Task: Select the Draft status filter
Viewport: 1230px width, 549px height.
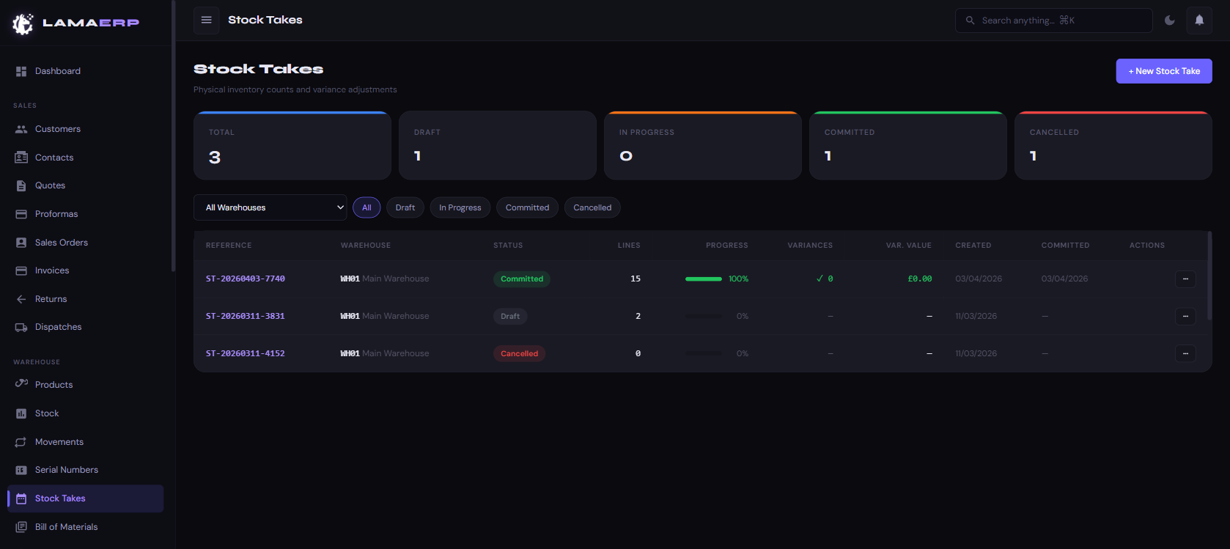Action: click(x=405, y=207)
